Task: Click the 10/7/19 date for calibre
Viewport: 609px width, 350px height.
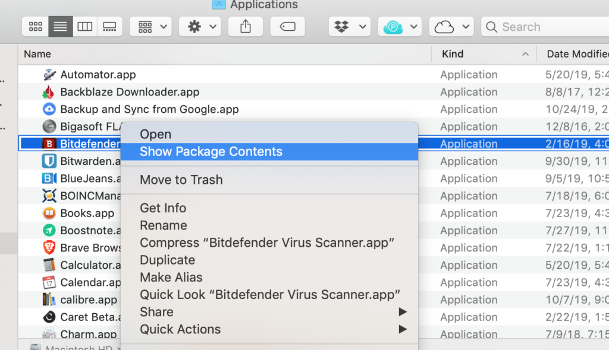Action: tap(577, 300)
